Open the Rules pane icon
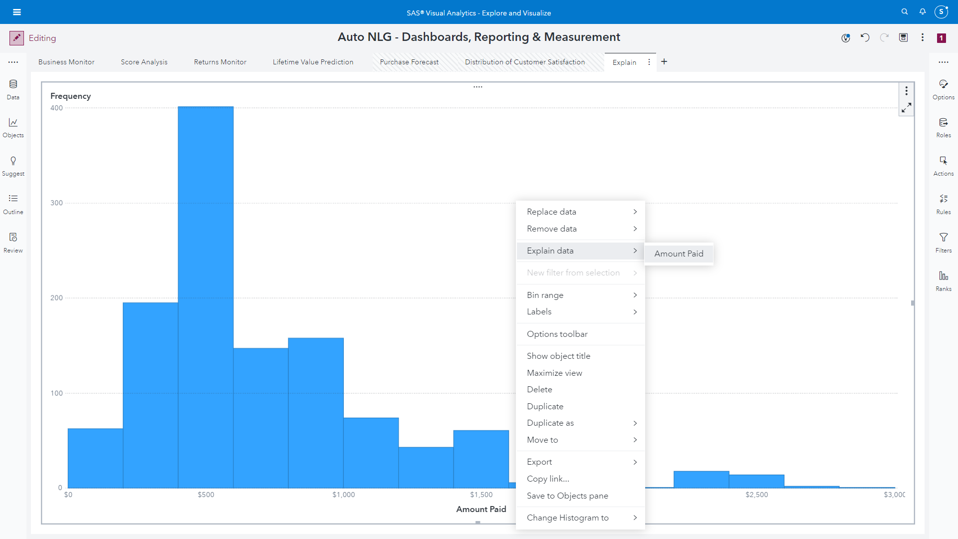 point(943,199)
